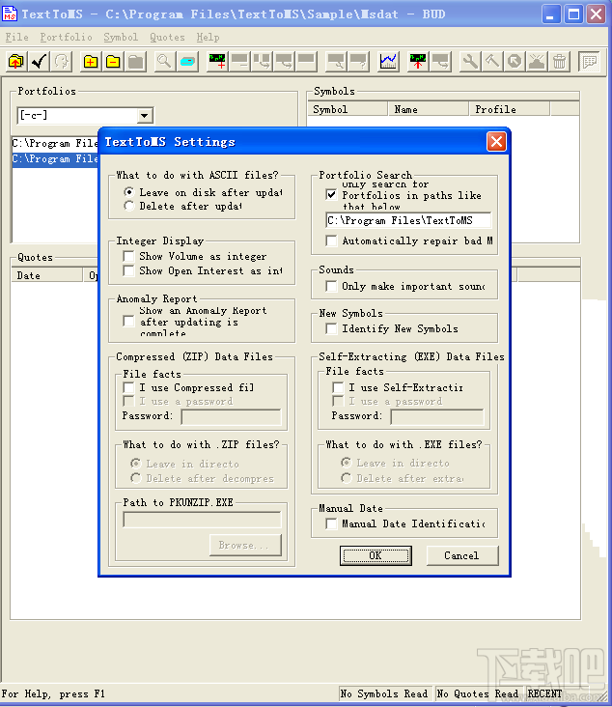Click the Profile column header
612x707 pixels.
tap(510, 109)
